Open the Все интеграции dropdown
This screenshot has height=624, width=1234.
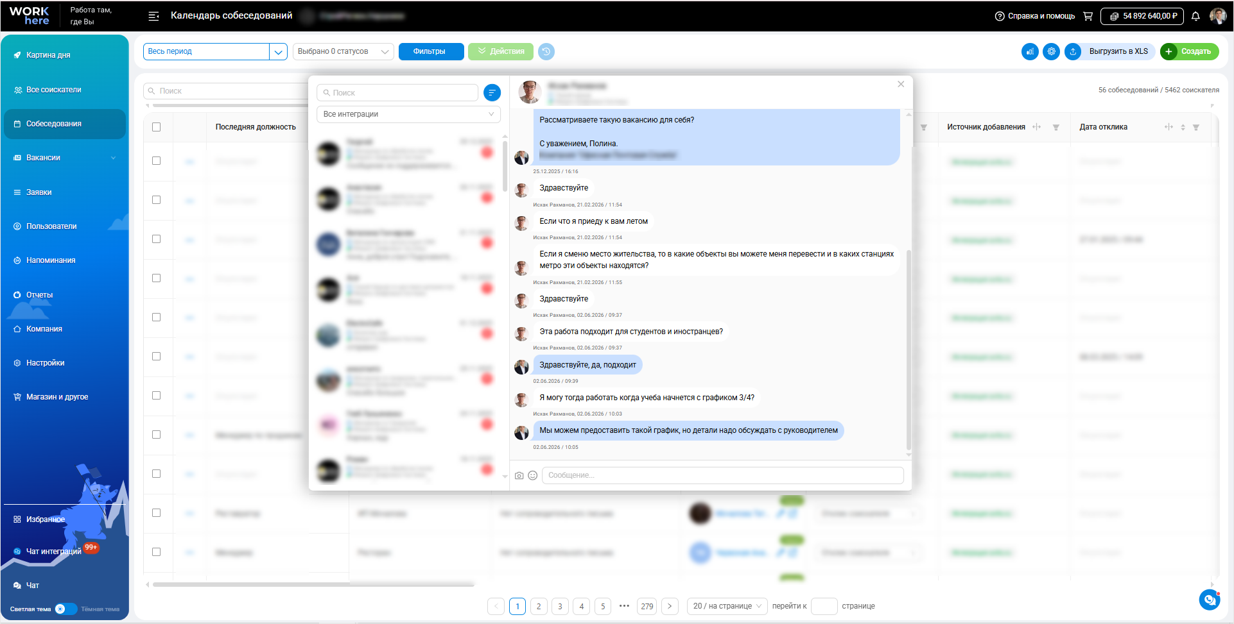pos(408,114)
